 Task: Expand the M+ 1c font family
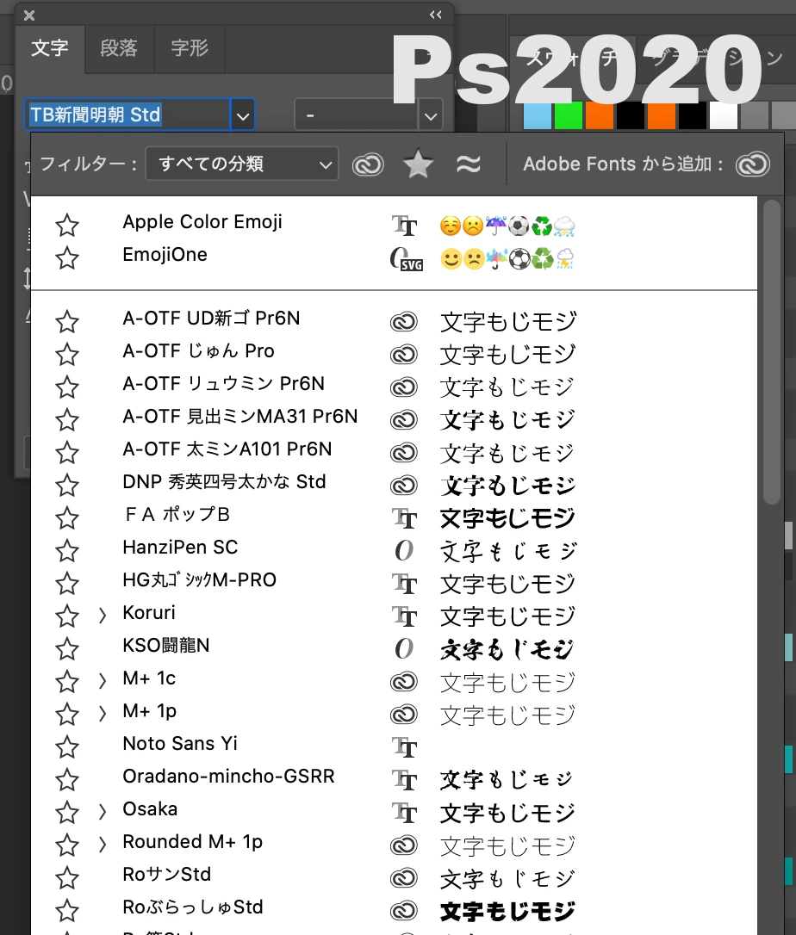(x=102, y=681)
